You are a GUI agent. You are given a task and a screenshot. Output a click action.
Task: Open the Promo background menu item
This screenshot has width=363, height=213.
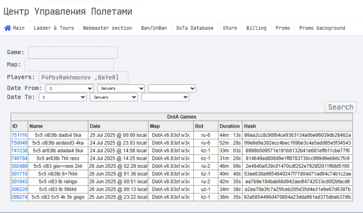(322, 28)
